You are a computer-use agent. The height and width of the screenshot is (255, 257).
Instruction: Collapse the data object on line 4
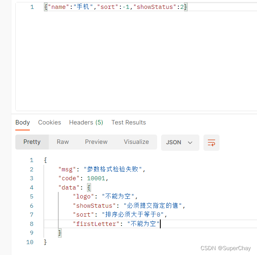tap(89, 188)
